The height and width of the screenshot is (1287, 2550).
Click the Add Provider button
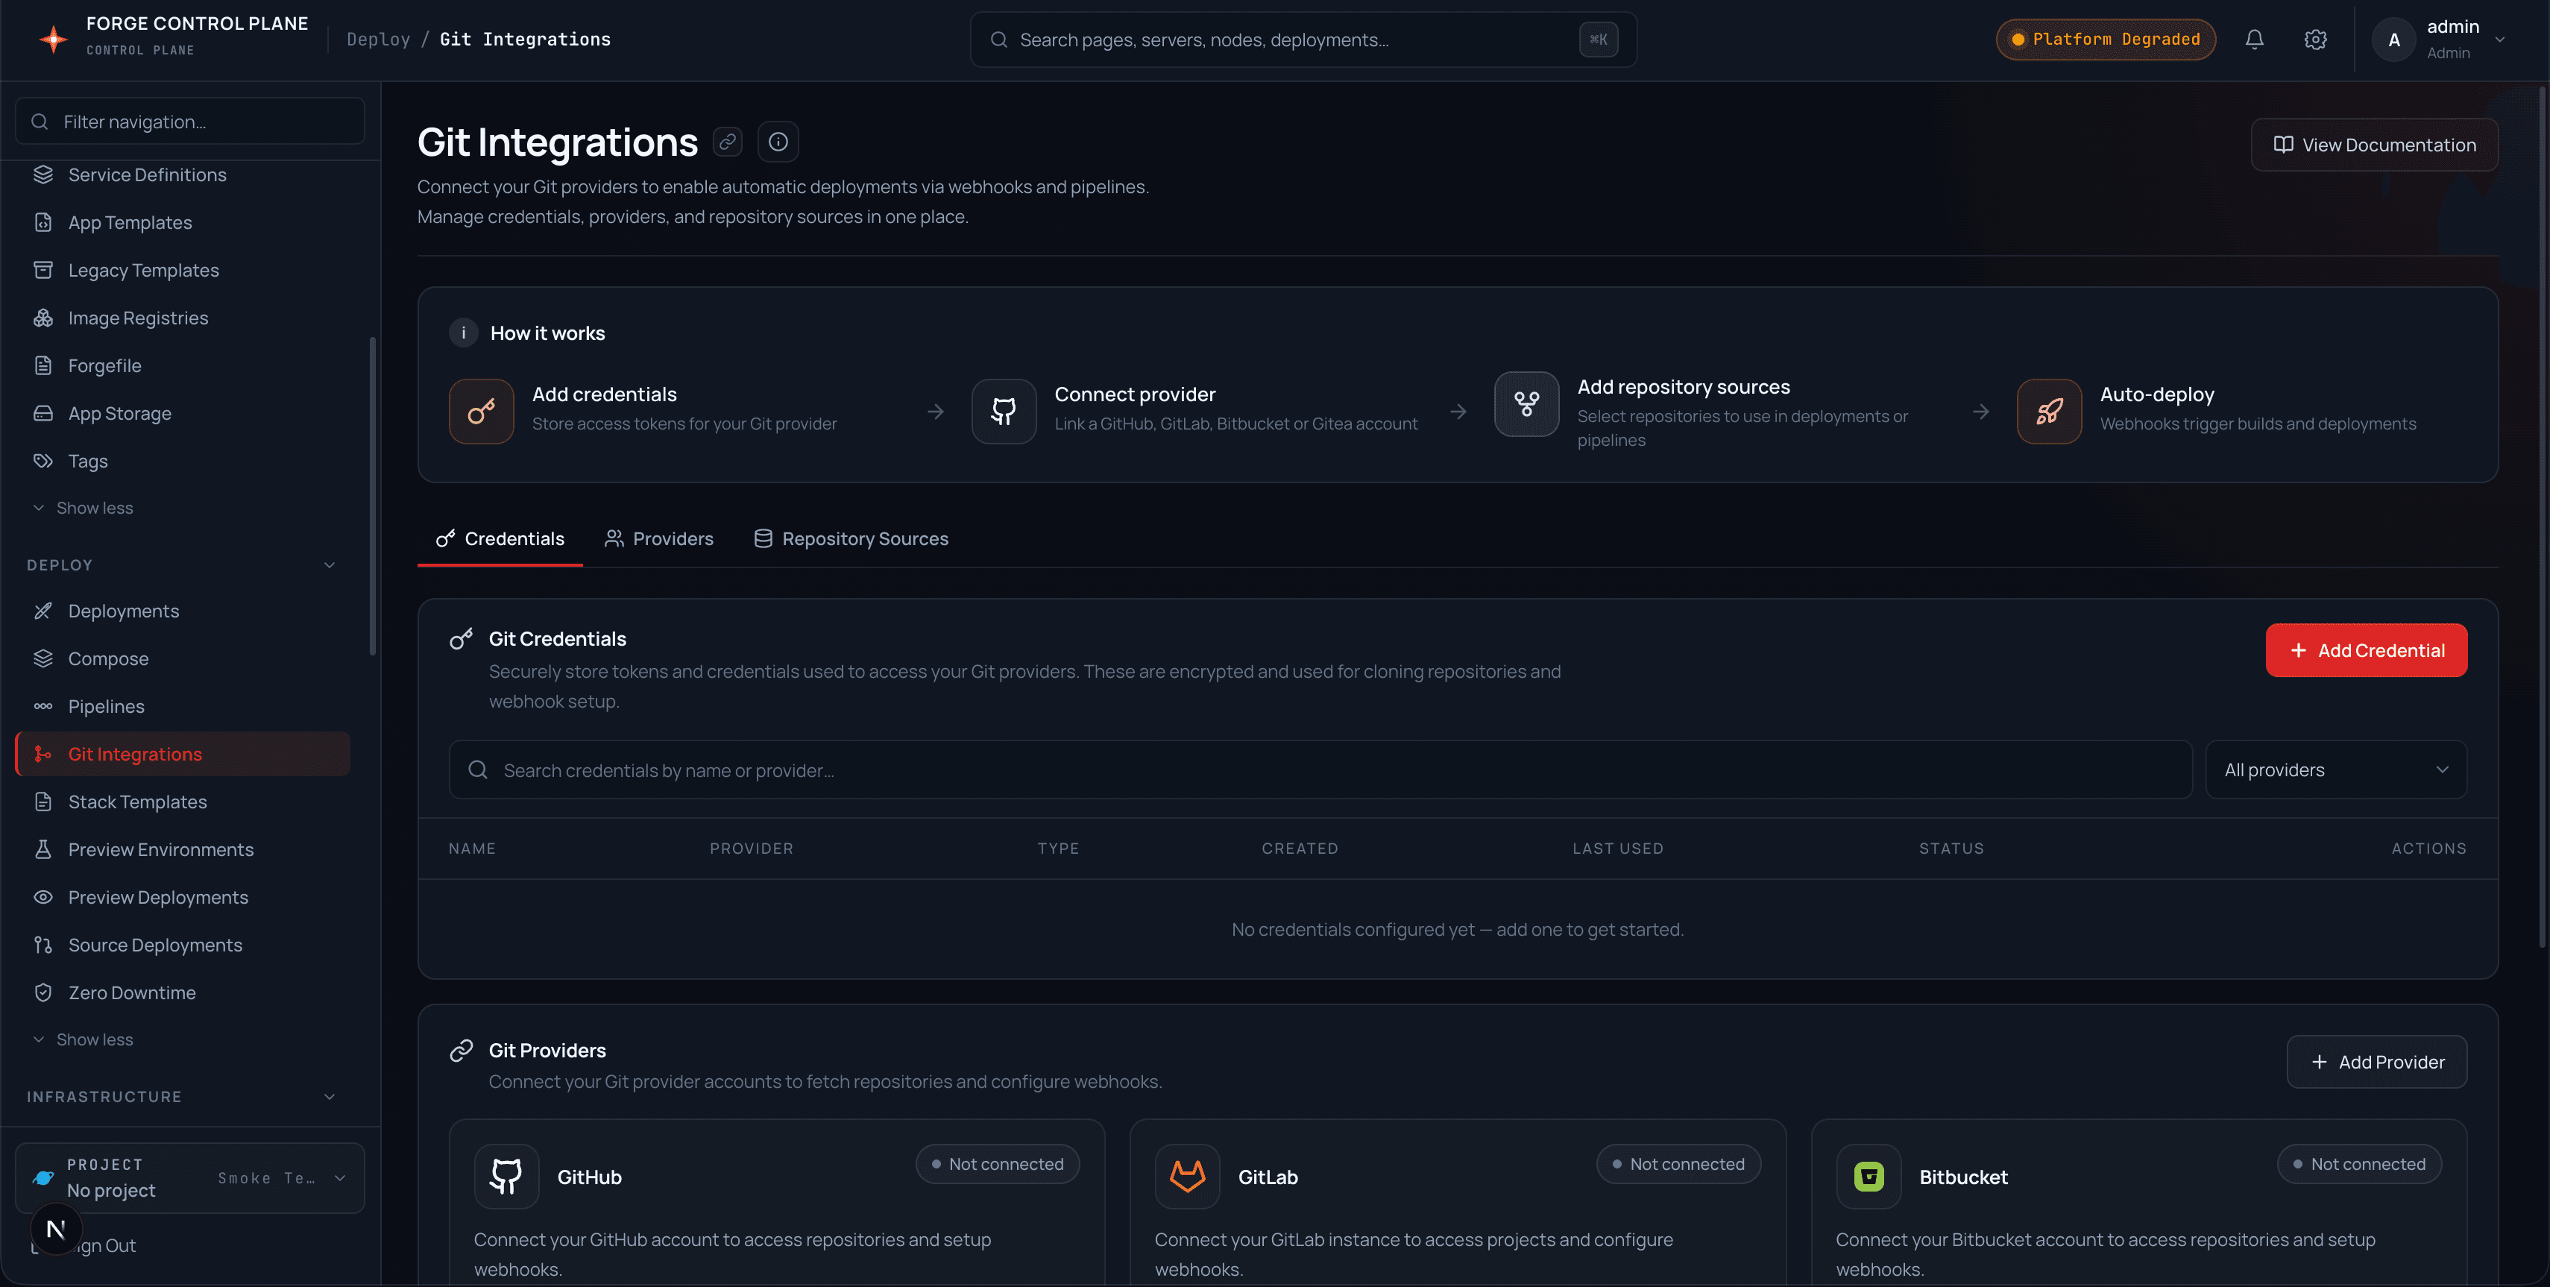click(x=2377, y=1063)
